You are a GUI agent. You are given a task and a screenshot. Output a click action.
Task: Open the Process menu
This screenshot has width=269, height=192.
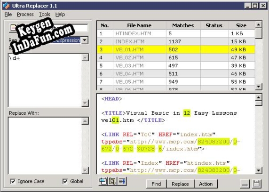[25, 15]
